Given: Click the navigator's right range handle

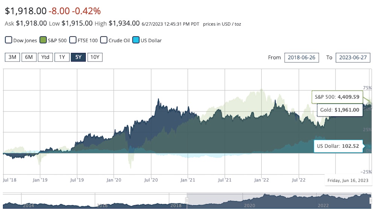Looking at the screenshot, I should tap(371, 200).
